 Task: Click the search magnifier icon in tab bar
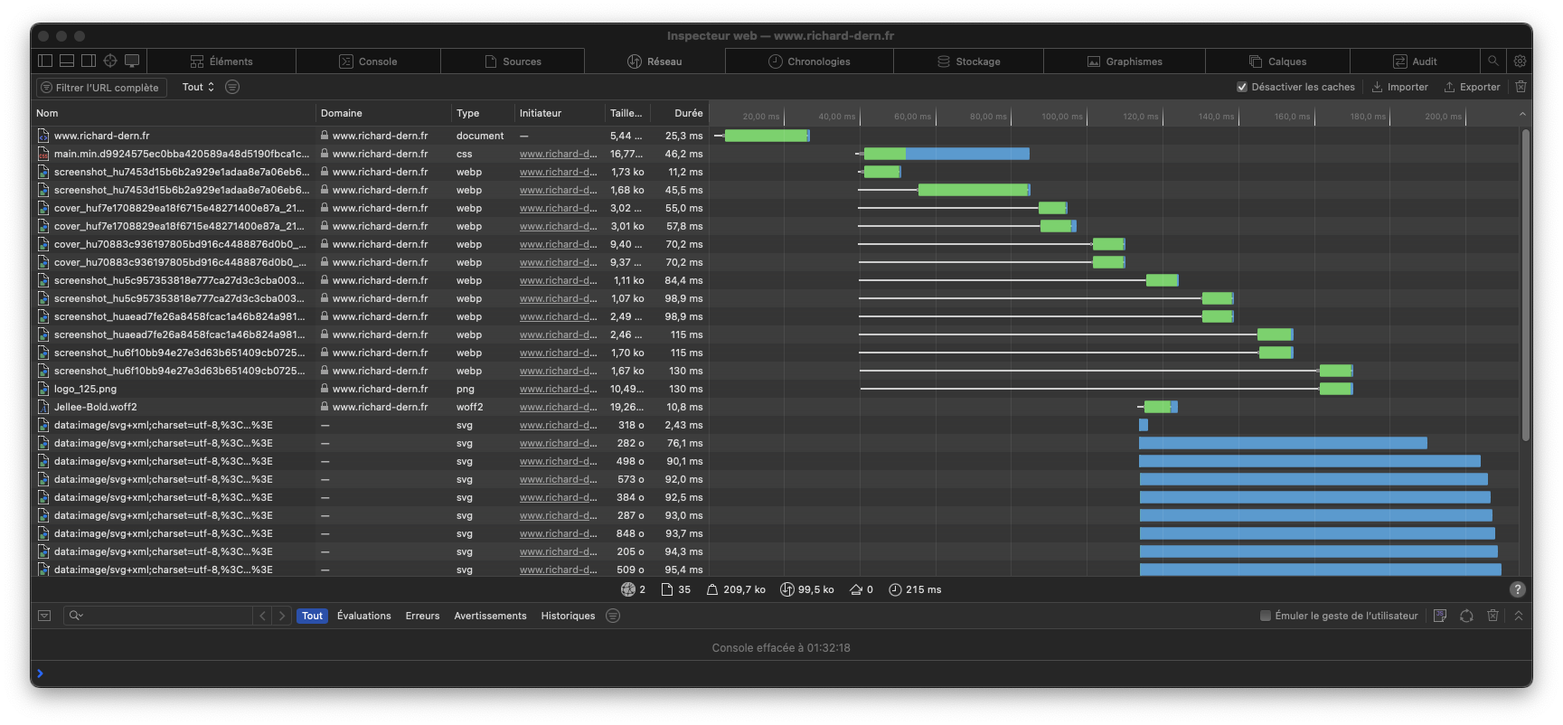[x=1493, y=61]
